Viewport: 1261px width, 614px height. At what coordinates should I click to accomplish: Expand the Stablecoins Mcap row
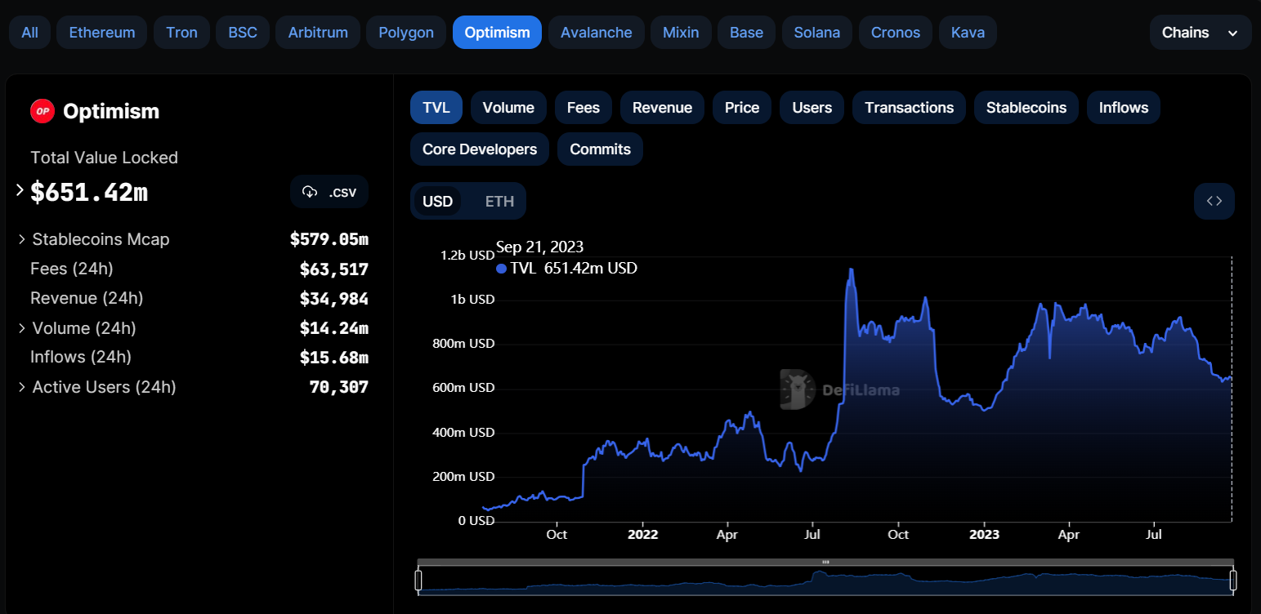tap(21, 239)
